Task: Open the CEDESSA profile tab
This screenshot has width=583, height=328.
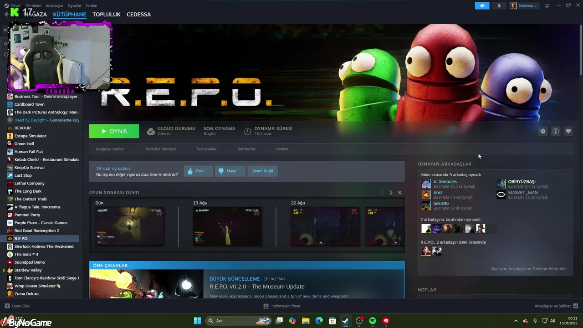Action: 138,15
